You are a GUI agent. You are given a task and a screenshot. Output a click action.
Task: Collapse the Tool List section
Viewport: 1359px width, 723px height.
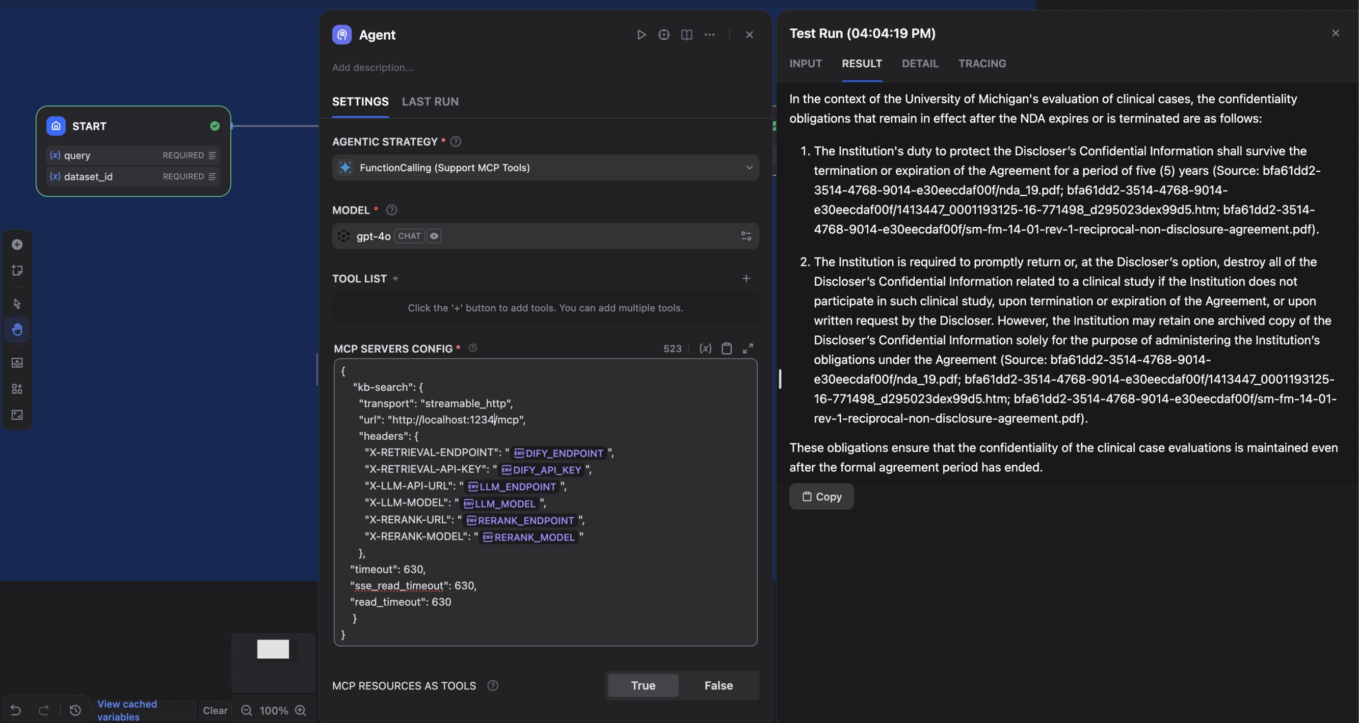395,279
